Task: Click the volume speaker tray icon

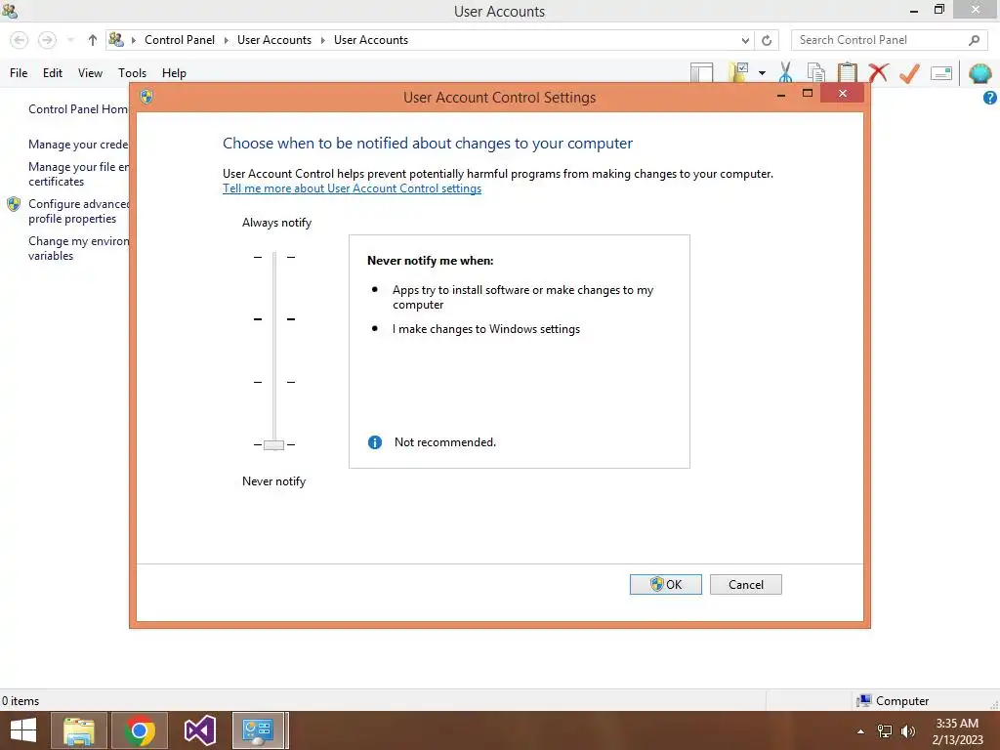Action: (x=908, y=731)
